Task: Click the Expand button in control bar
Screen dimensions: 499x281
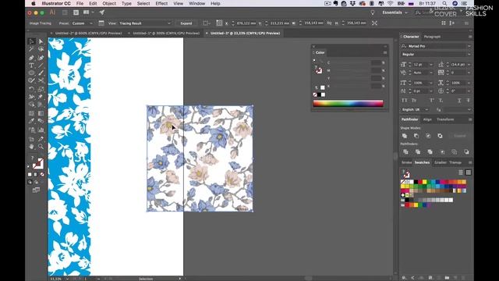Action: click(186, 23)
